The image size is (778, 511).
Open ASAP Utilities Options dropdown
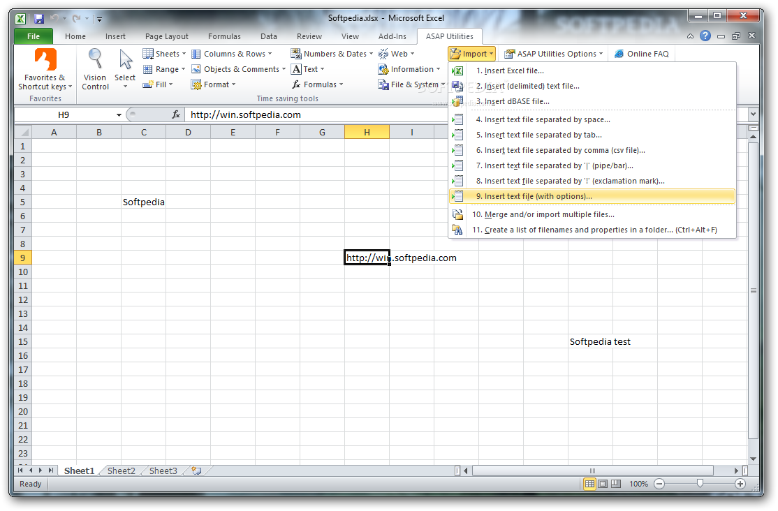[554, 54]
